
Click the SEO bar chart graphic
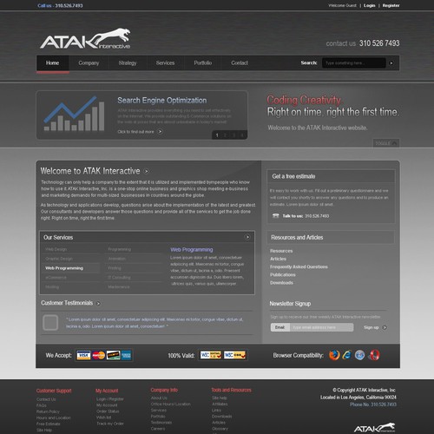point(74,114)
